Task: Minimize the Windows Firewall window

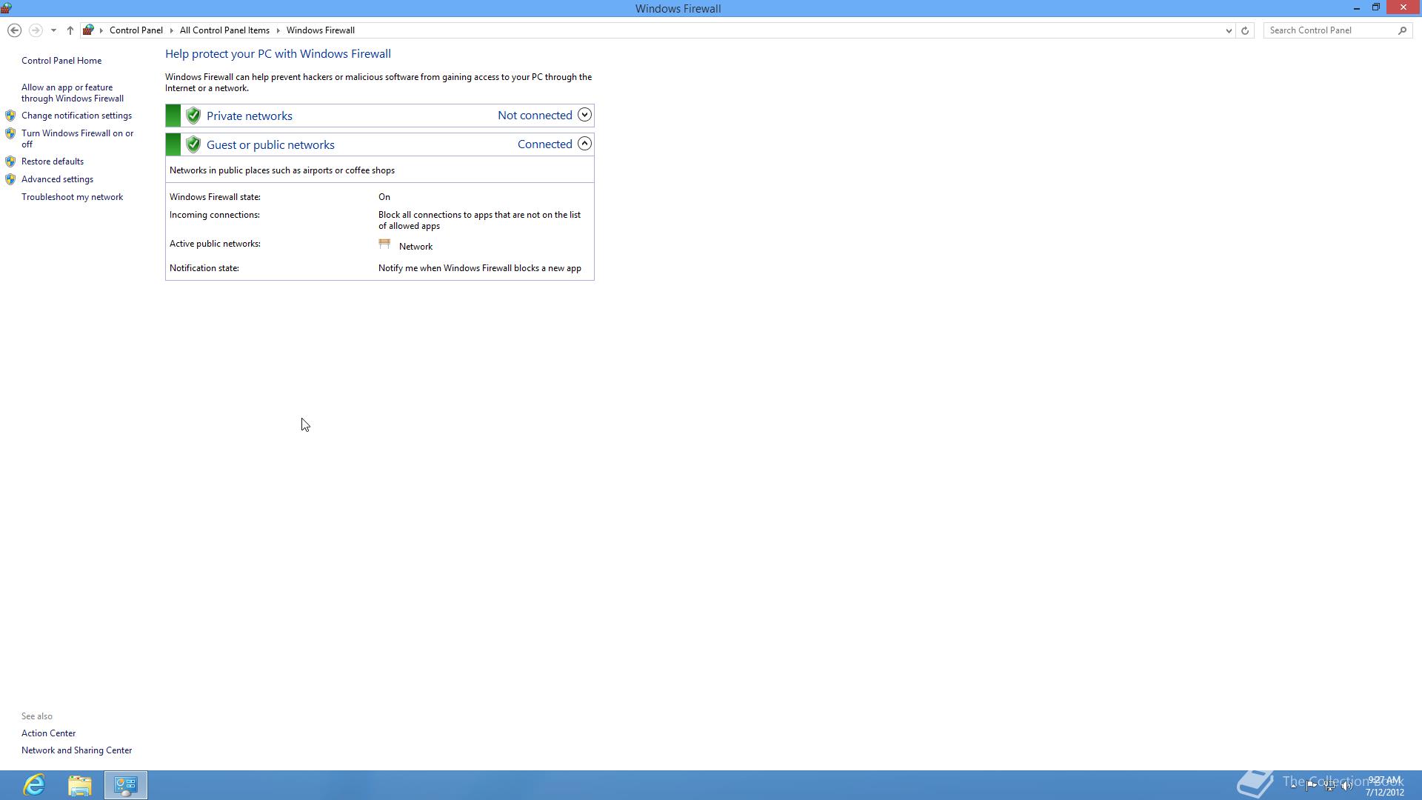Action: click(x=1356, y=7)
